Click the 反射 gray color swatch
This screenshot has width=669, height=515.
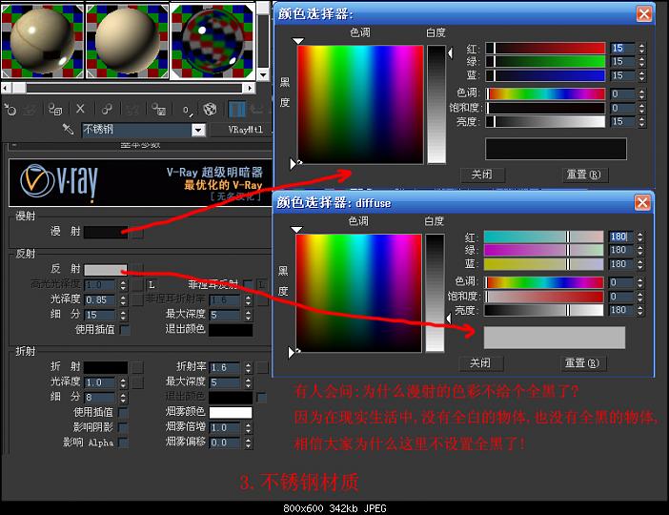[x=106, y=270]
